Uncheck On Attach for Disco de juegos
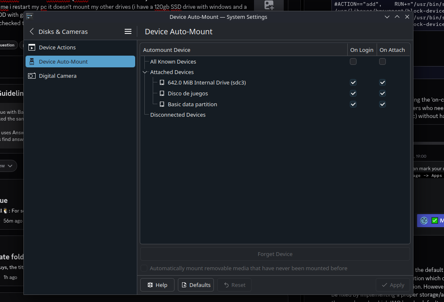444x302 pixels. tap(382, 93)
